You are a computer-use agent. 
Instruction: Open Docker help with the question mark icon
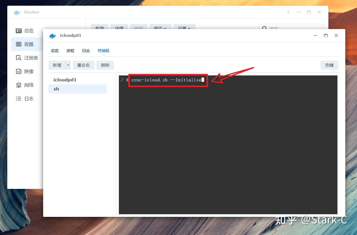(288, 12)
